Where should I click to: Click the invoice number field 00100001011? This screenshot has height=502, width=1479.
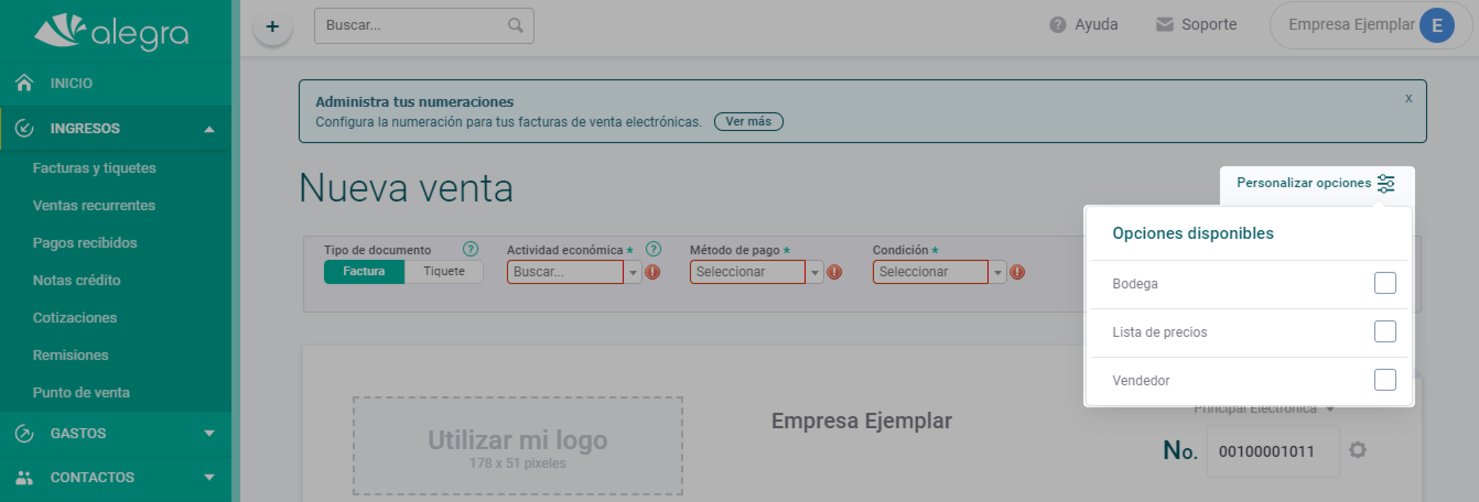click(x=1273, y=452)
